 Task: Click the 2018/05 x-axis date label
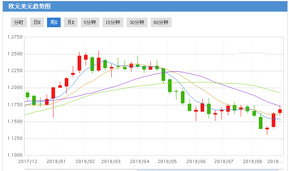coord(167,161)
